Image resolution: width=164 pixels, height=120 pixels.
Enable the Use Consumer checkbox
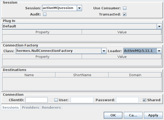[x=125, y=8]
